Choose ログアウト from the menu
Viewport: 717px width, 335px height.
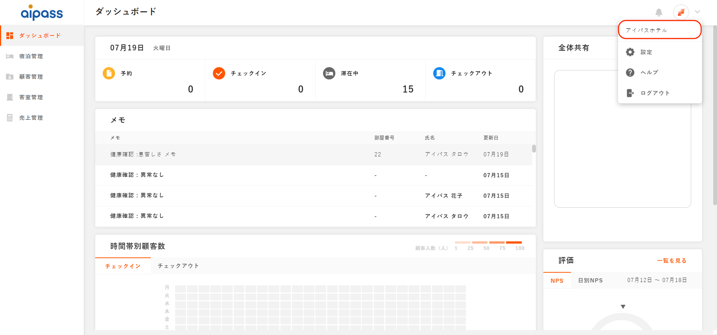coord(660,93)
